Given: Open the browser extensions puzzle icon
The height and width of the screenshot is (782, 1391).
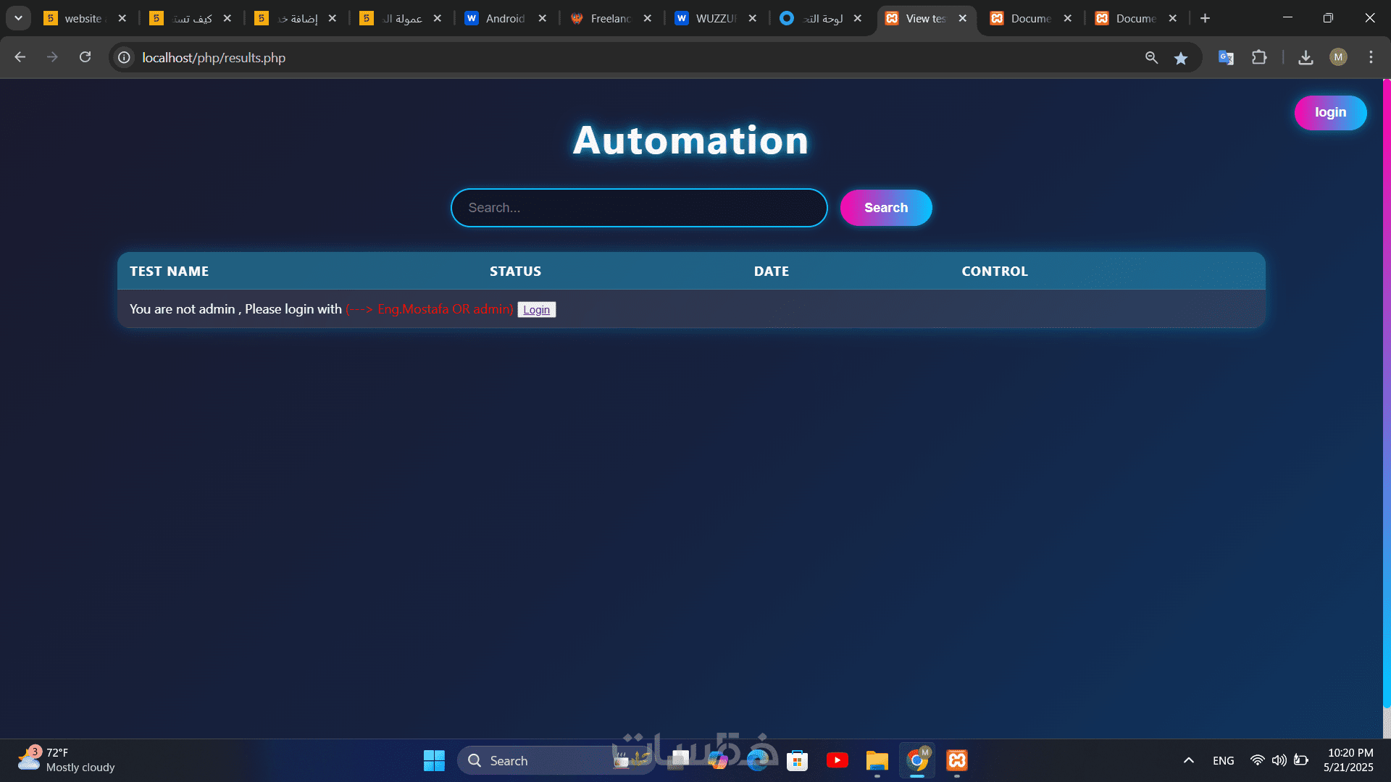Looking at the screenshot, I should (1259, 57).
